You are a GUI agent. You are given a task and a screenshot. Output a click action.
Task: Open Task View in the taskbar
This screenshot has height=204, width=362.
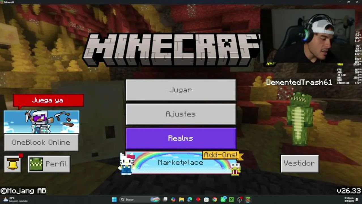[x=165, y=199]
